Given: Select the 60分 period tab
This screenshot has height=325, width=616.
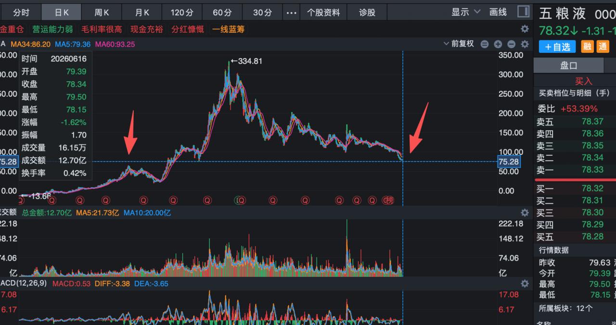Looking at the screenshot, I should (x=222, y=12).
